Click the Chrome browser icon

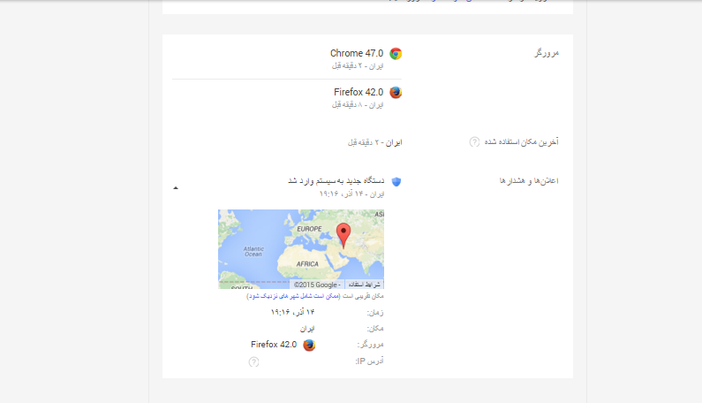396,54
